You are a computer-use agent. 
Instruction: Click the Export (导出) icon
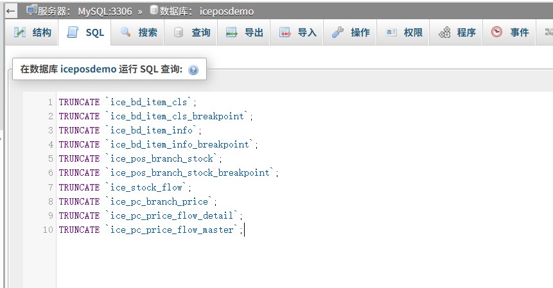point(232,32)
